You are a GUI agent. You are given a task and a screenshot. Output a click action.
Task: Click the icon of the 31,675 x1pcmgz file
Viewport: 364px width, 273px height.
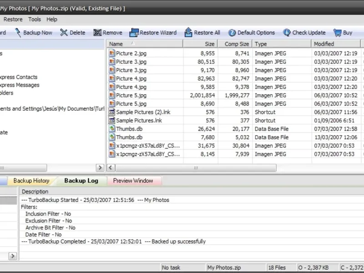112,145
